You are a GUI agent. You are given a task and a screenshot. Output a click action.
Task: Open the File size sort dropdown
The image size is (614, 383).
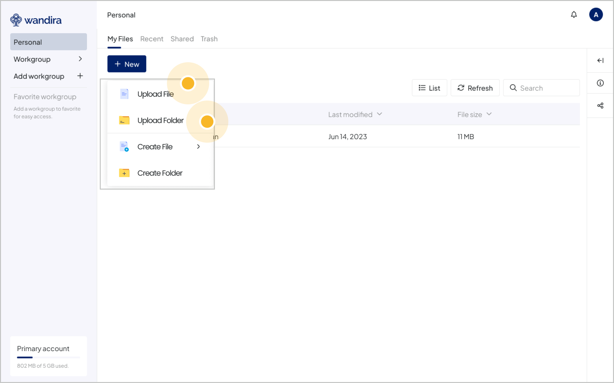[x=489, y=114]
